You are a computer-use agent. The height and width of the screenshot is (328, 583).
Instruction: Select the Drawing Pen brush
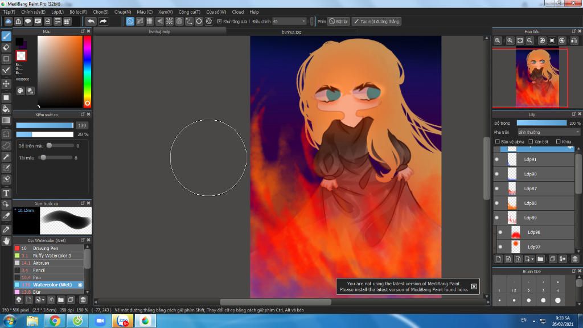click(x=48, y=248)
